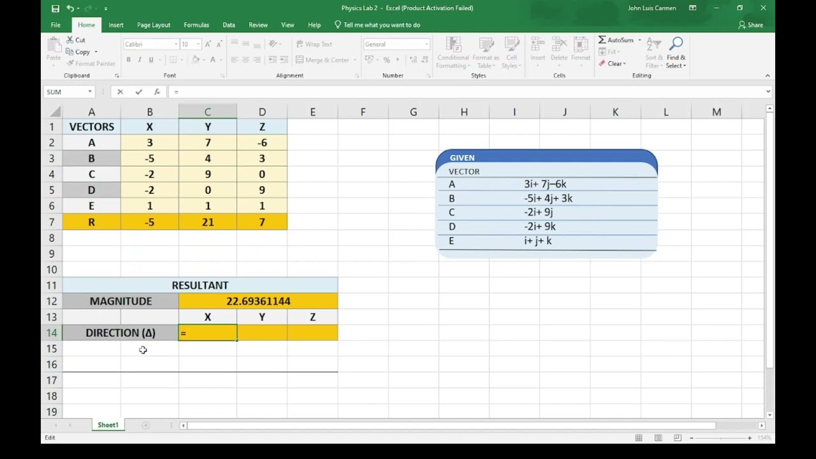Image resolution: width=816 pixels, height=459 pixels.
Task: Select the magnitude cell 22.69361144
Action: 258,301
